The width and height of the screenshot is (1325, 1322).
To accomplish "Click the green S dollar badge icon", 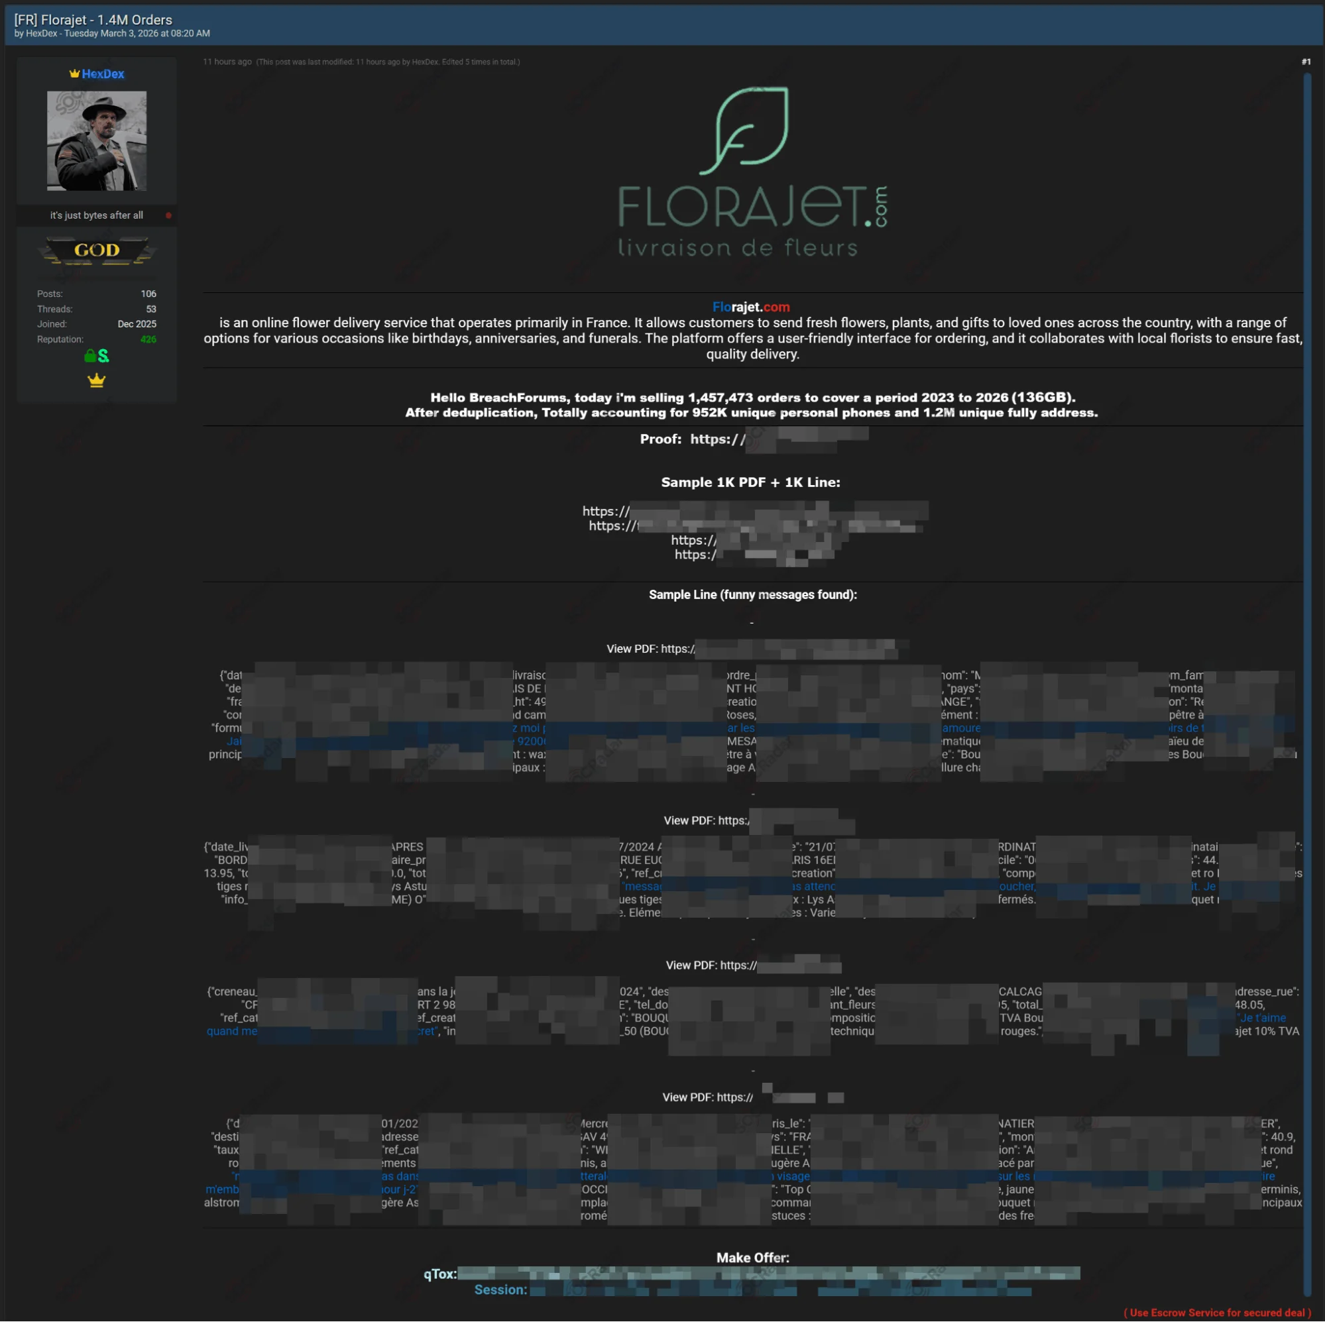I will coord(103,355).
